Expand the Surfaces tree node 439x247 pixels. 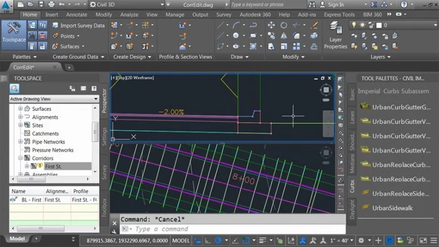(20, 108)
